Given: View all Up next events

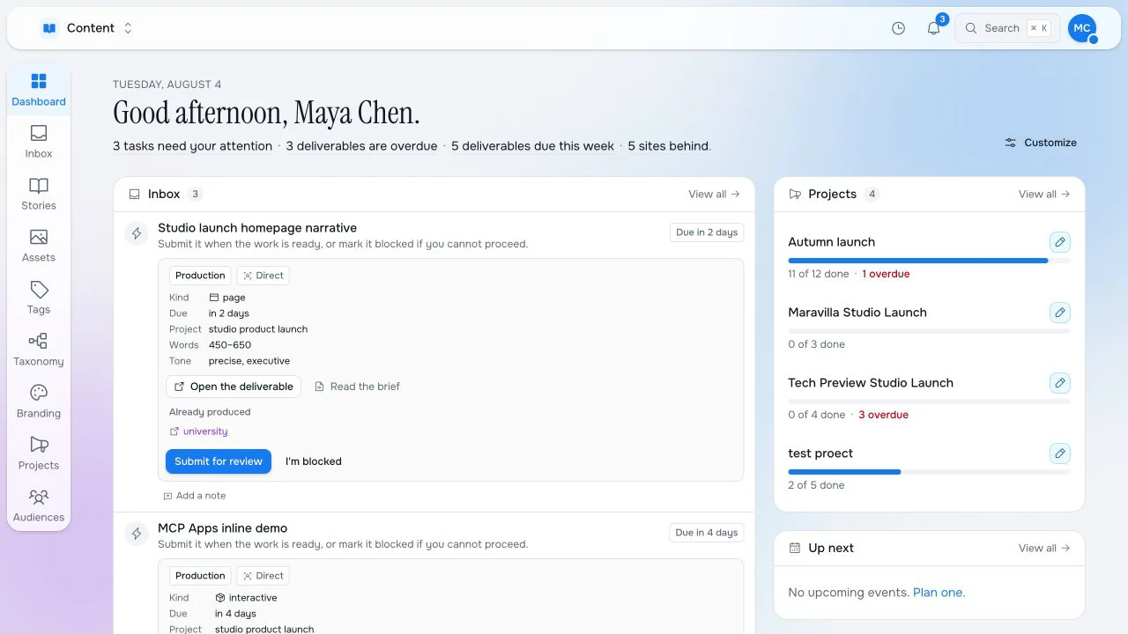Looking at the screenshot, I should (1044, 548).
